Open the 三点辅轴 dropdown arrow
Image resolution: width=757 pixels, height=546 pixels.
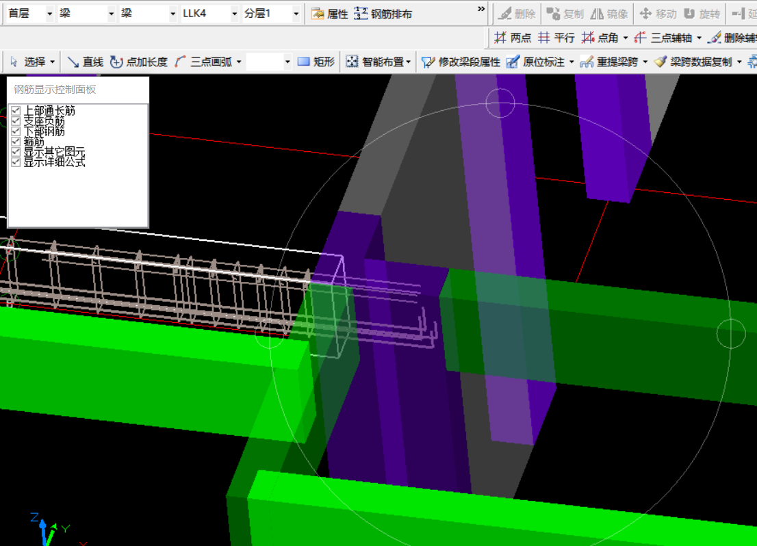699,38
